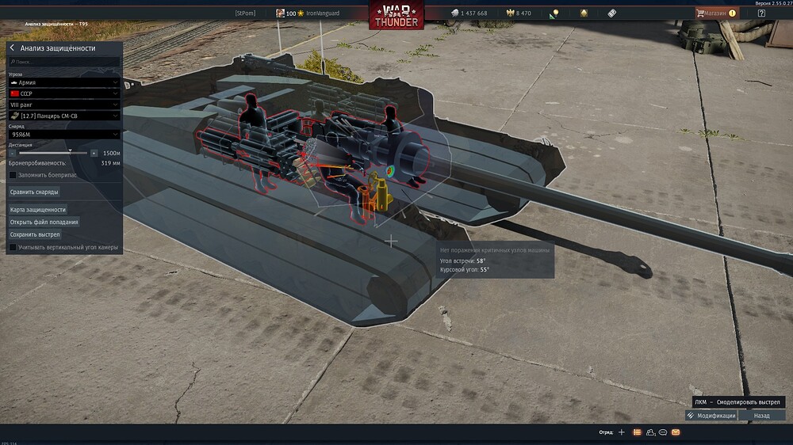Enable the Запомнить боеприпас checkbox
The width and height of the screenshot is (793, 445).
pos(13,174)
